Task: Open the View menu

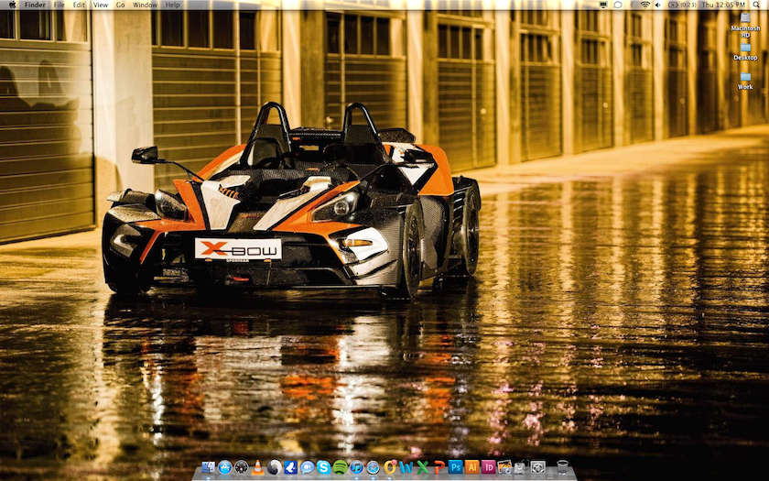Action: coord(101,5)
